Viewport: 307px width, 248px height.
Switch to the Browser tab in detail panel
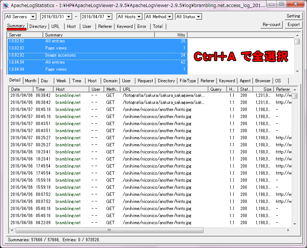click(263, 81)
